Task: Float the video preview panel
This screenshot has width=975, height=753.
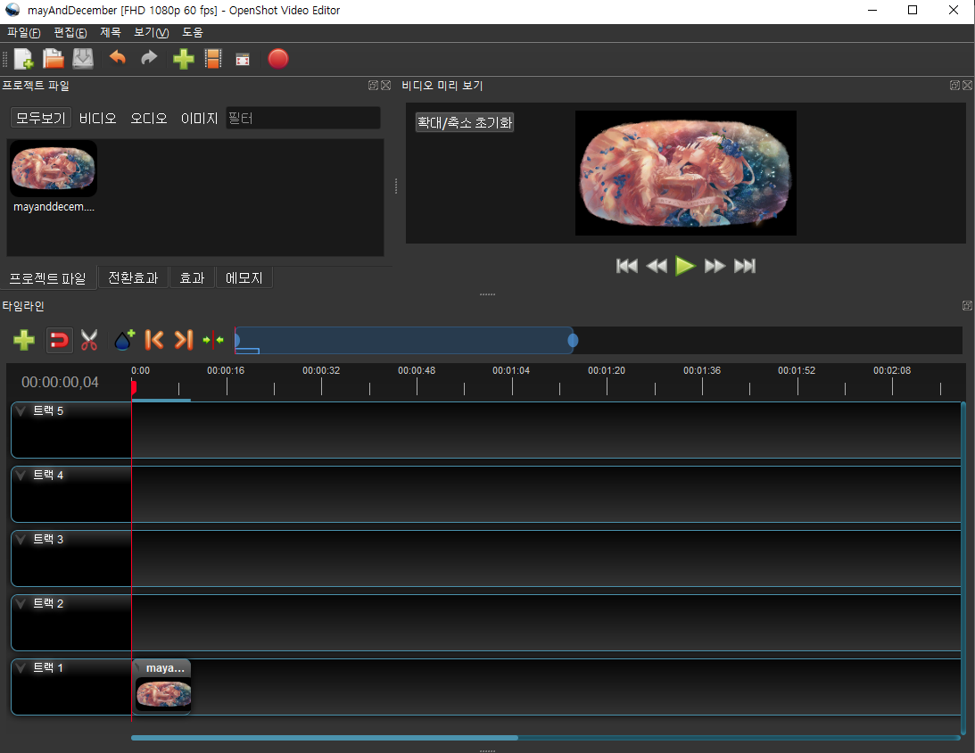Action: 954,85
